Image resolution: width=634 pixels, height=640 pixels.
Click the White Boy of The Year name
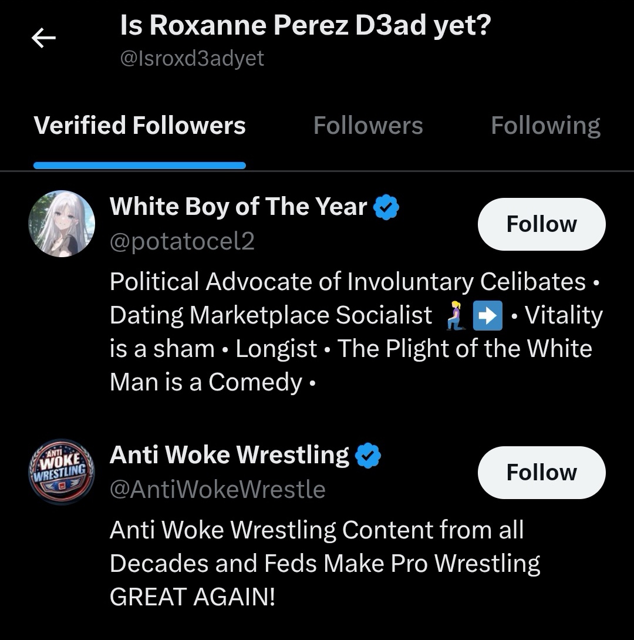pyautogui.click(x=238, y=207)
